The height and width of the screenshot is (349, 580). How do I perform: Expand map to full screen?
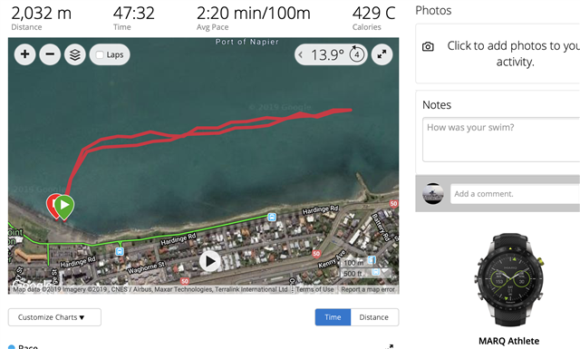[x=382, y=54]
